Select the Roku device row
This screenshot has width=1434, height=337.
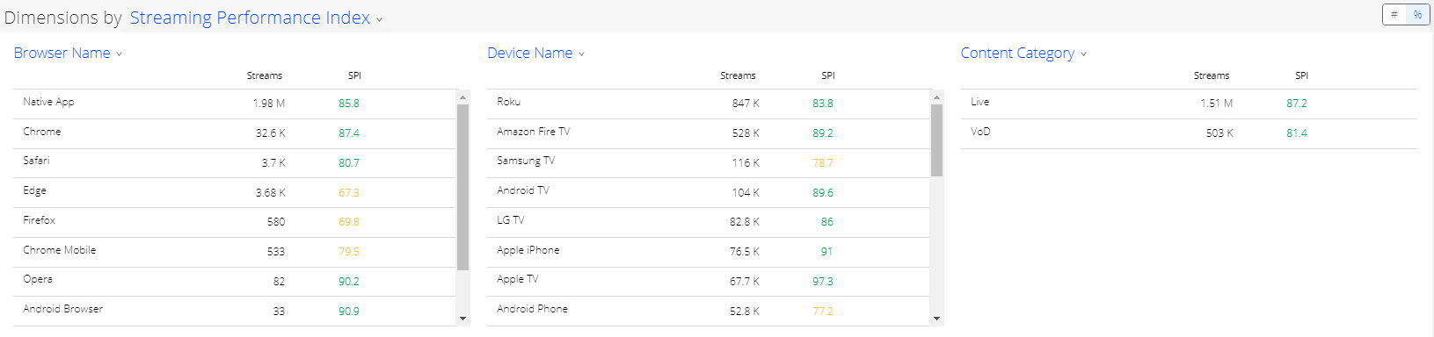(709, 104)
